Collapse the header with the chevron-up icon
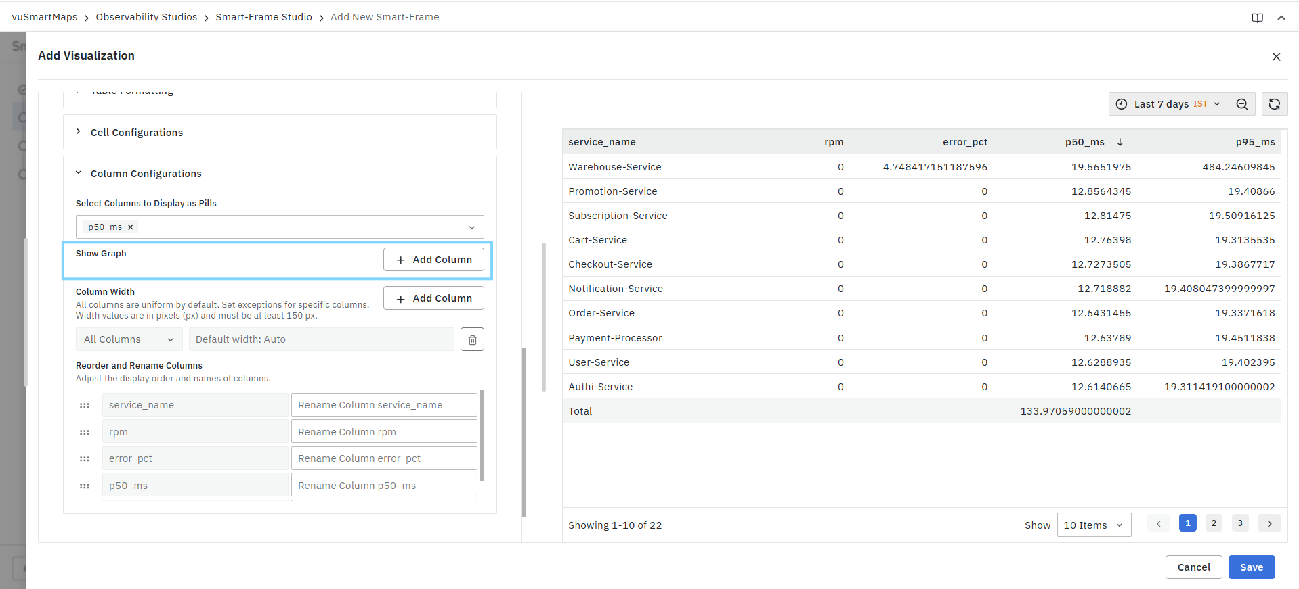 coord(1281,18)
